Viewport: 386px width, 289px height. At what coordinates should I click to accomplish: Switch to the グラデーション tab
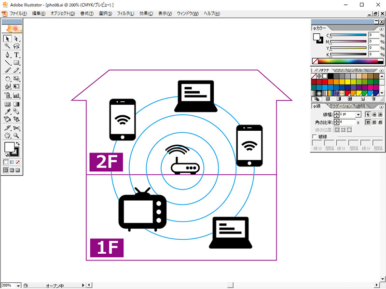340,106
